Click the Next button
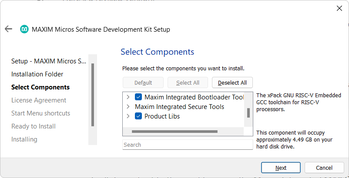This screenshot has height=178, width=349. pyautogui.click(x=281, y=168)
